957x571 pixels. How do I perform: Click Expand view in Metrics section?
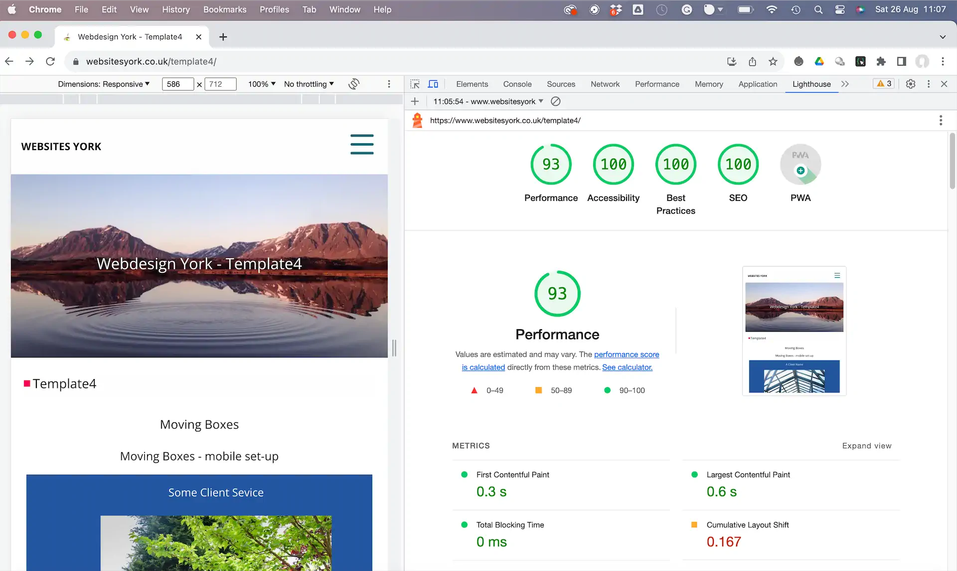[x=867, y=445]
